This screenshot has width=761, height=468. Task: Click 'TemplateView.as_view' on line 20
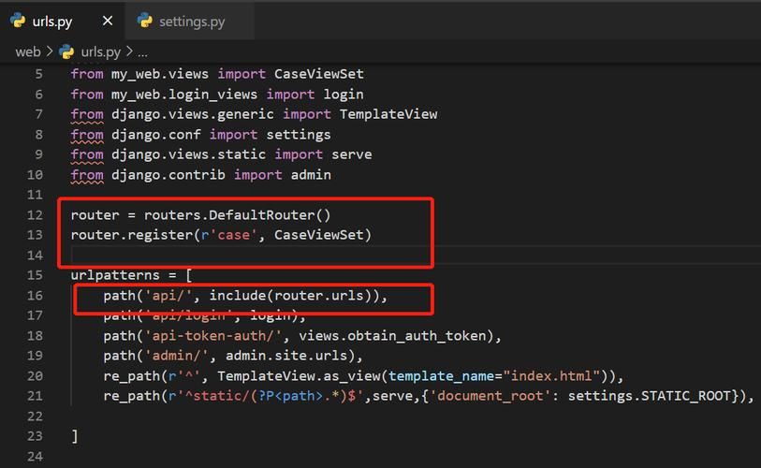tap(299, 376)
